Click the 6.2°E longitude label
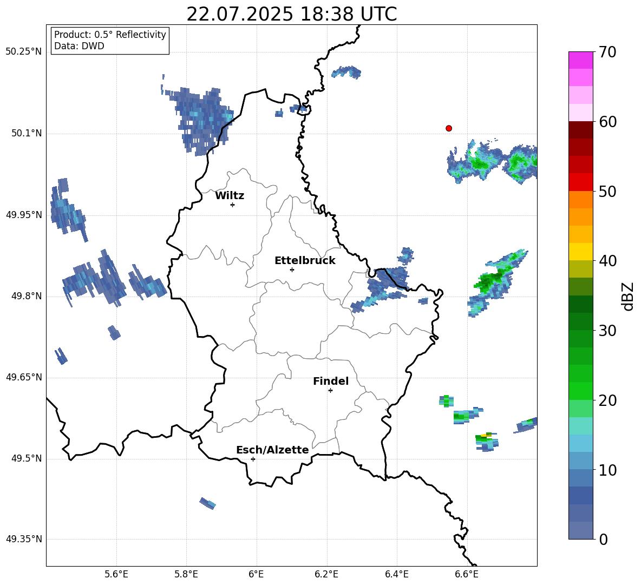The height and width of the screenshot is (585, 641). [326, 574]
